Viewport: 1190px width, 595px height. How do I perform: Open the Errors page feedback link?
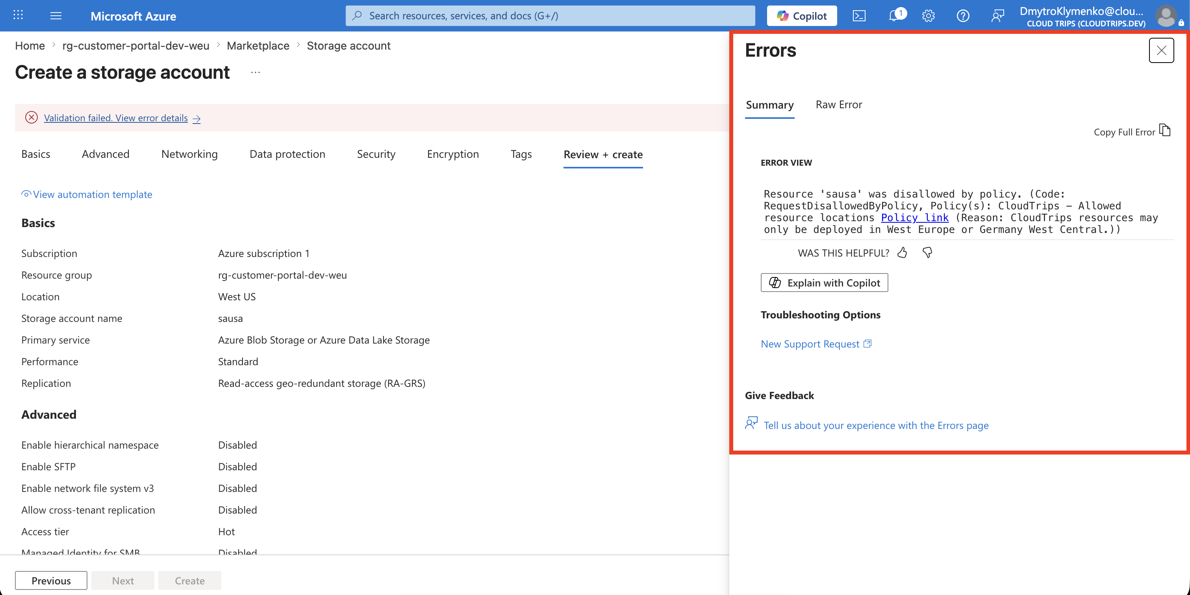(876, 425)
